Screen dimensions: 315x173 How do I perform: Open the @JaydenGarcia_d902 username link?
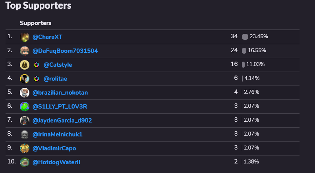click(62, 121)
